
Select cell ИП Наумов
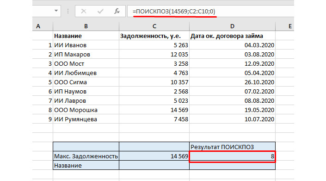pyautogui.click(x=86, y=91)
